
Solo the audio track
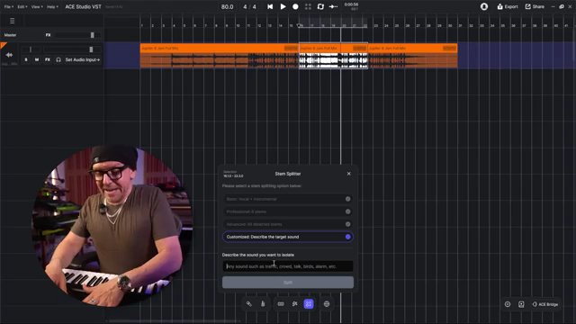point(26,59)
